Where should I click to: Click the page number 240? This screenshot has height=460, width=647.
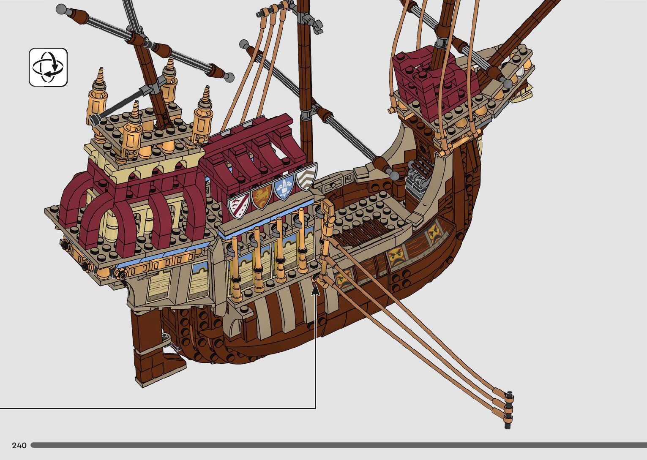(x=19, y=445)
